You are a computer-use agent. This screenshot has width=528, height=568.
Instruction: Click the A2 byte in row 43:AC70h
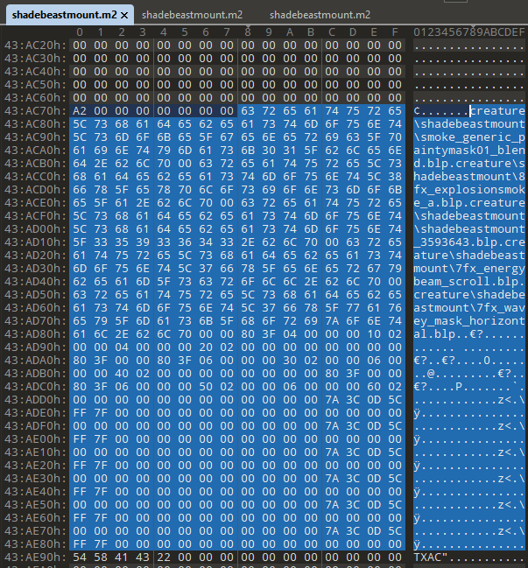coord(80,111)
